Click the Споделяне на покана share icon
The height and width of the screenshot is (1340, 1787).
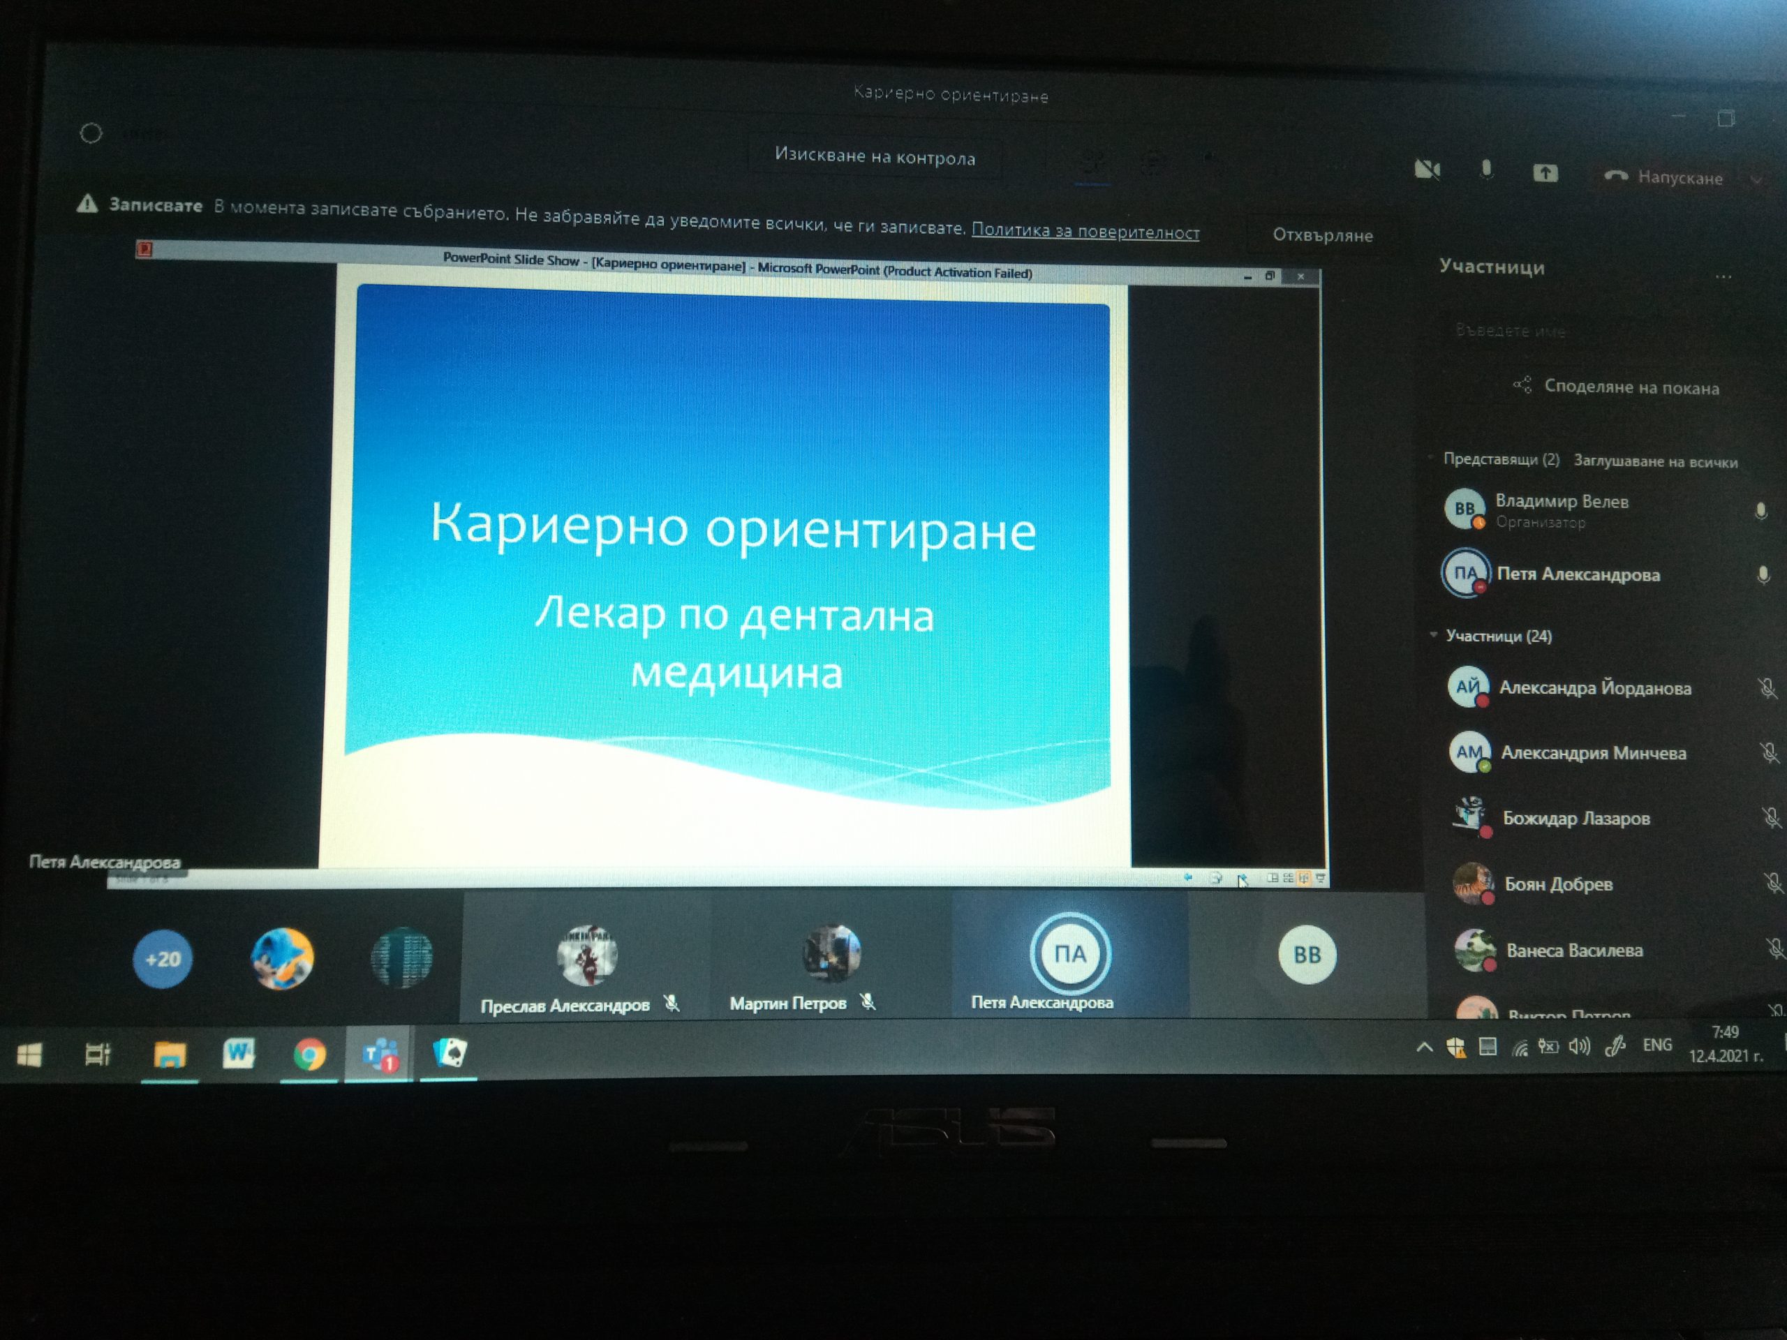(x=1523, y=385)
